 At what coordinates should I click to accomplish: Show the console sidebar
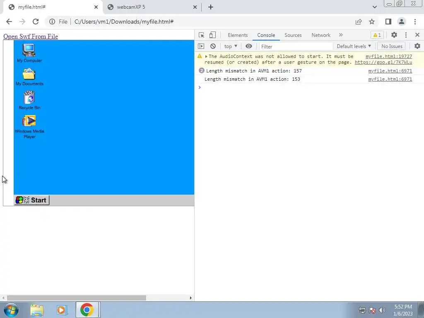click(x=201, y=46)
